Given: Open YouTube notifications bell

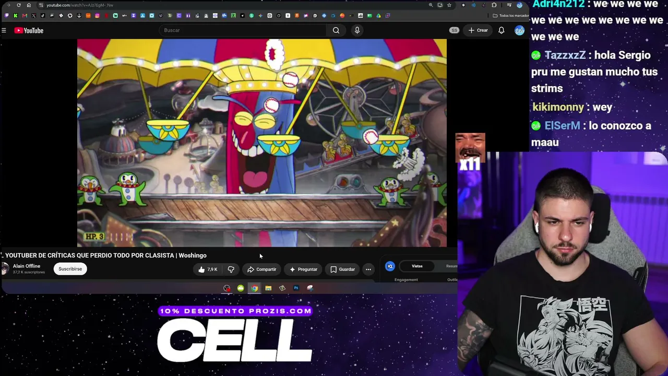Looking at the screenshot, I should click(x=501, y=30).
